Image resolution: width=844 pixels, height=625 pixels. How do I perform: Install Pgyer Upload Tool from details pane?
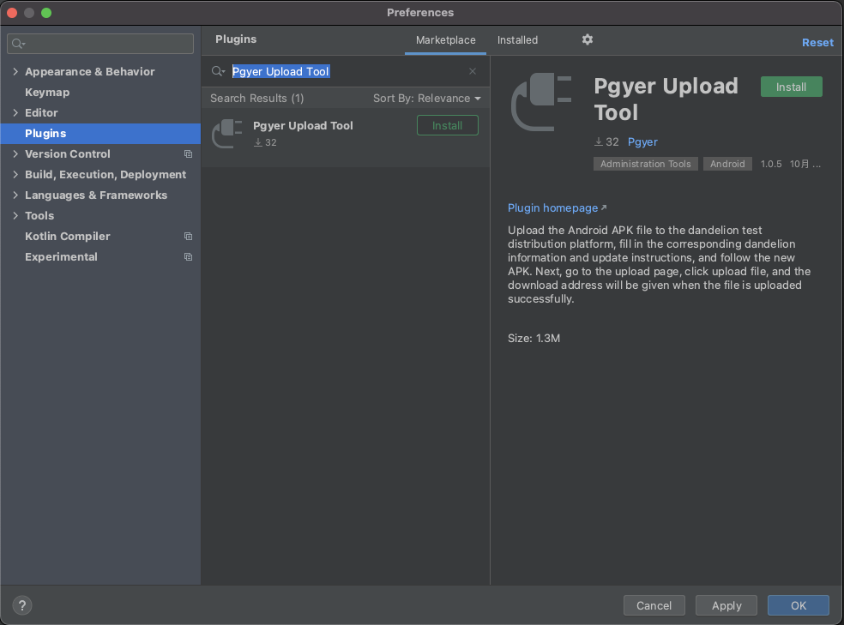click(x=791, y=87)
